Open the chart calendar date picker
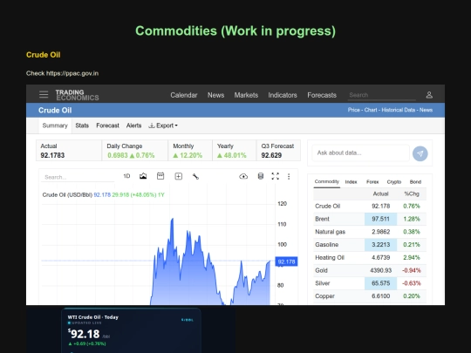This screenshot has width=471, height=353. pyautogui.click(x=160, y=176)
